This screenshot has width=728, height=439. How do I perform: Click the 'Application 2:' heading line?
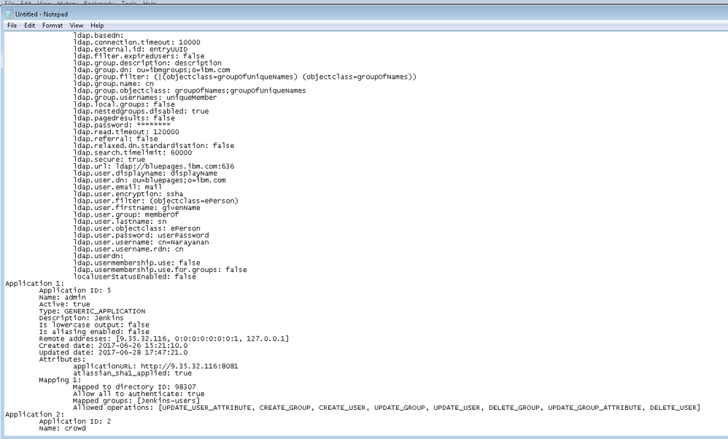pos(35,414)
